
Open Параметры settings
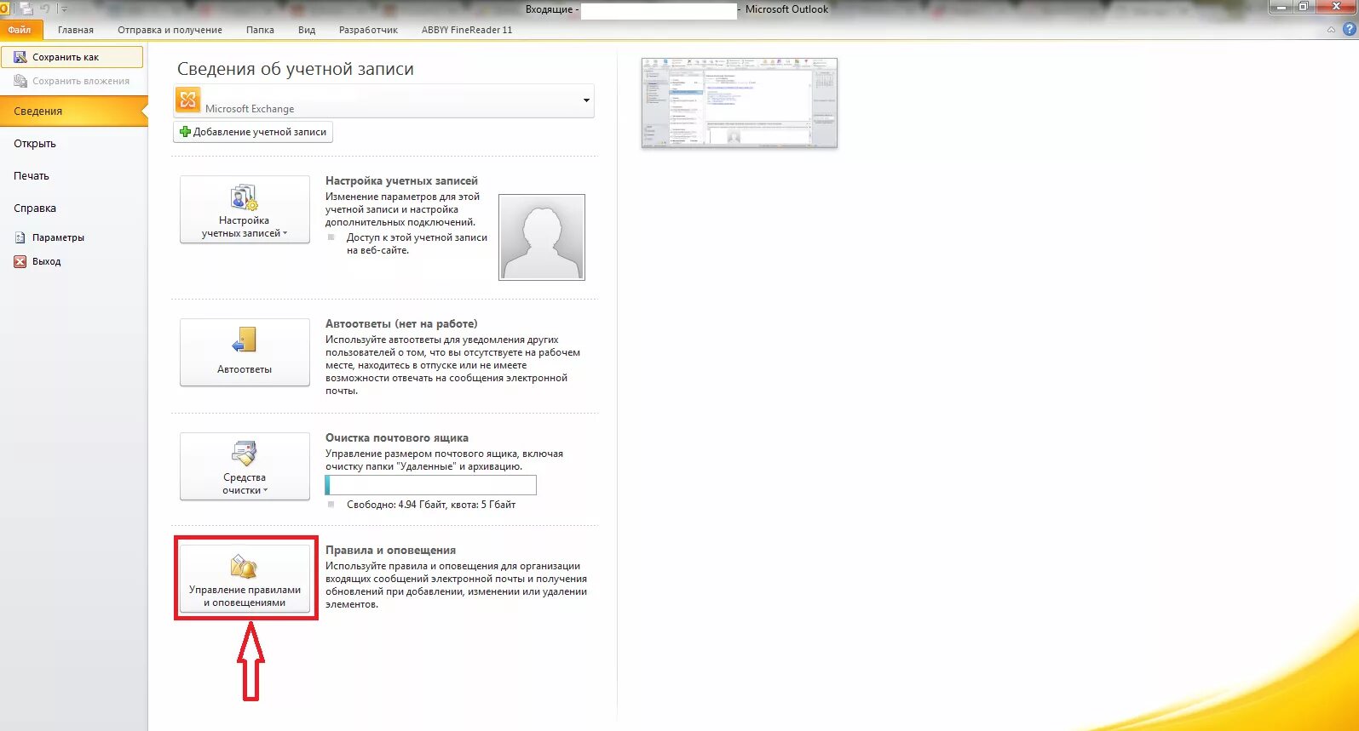click(x=58, y=237)
